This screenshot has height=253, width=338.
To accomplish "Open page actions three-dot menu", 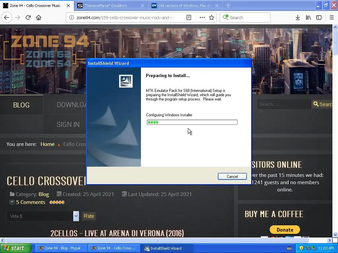I will [202, 17].
